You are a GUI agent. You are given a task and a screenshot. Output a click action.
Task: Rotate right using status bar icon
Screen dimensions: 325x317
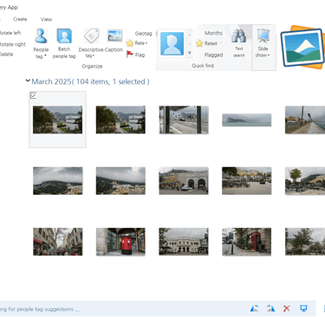tap(270, 308)
